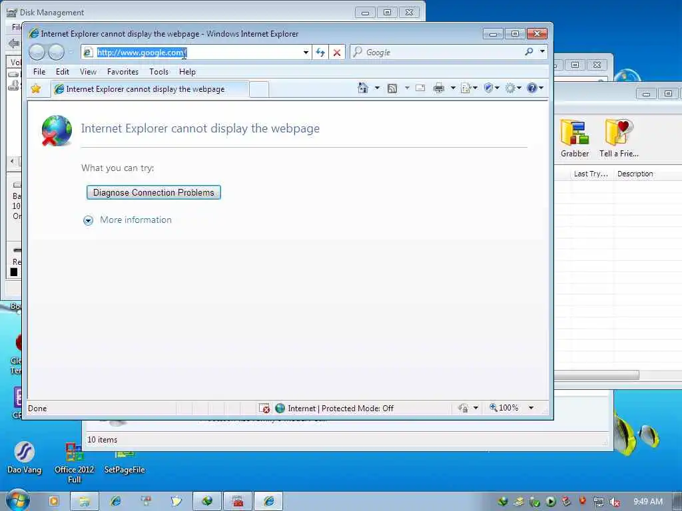The image size is (682, 511).
Task: Open the Help dropdown arrow
Action: (541, 88)
